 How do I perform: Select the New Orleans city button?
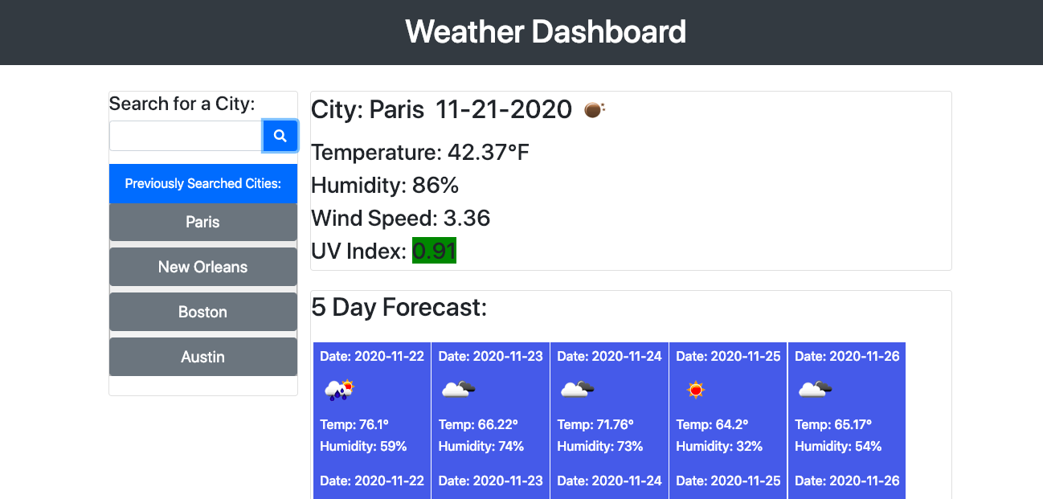(x=202, y=267)
